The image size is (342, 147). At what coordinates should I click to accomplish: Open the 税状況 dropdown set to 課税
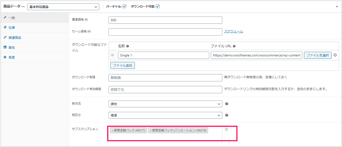click(165, 104)
